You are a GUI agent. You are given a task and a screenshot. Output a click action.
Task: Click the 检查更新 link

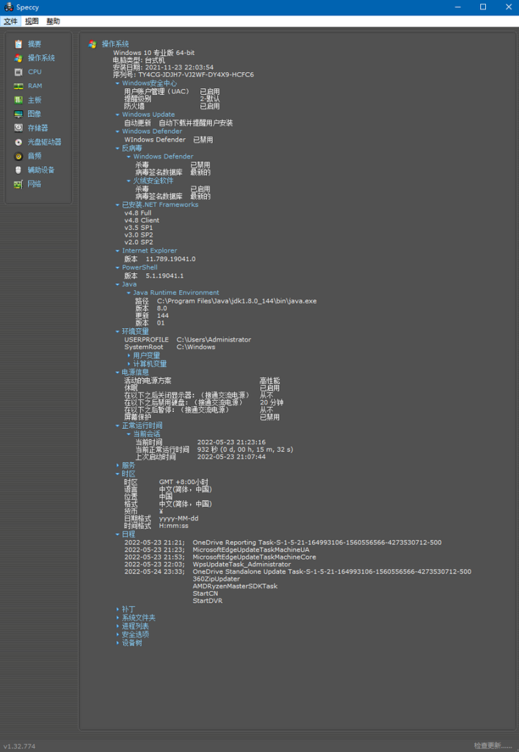point(493,745)
